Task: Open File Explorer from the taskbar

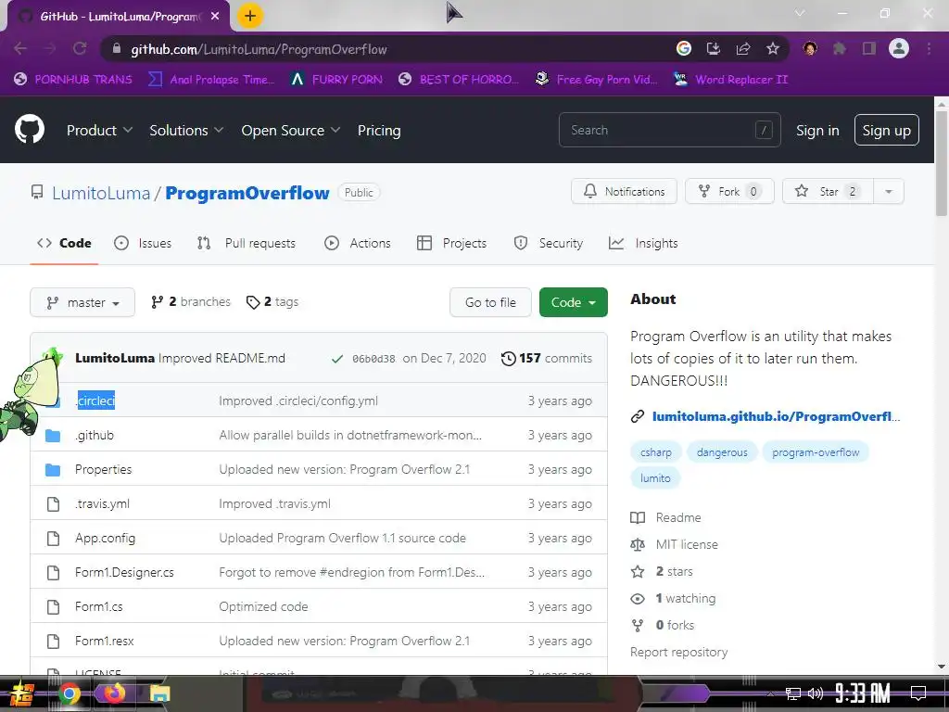Action: click(x=159, y=693)
